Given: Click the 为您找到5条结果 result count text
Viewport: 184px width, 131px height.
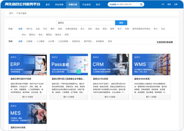Looking at the screenshot, I should pos(165,42).
